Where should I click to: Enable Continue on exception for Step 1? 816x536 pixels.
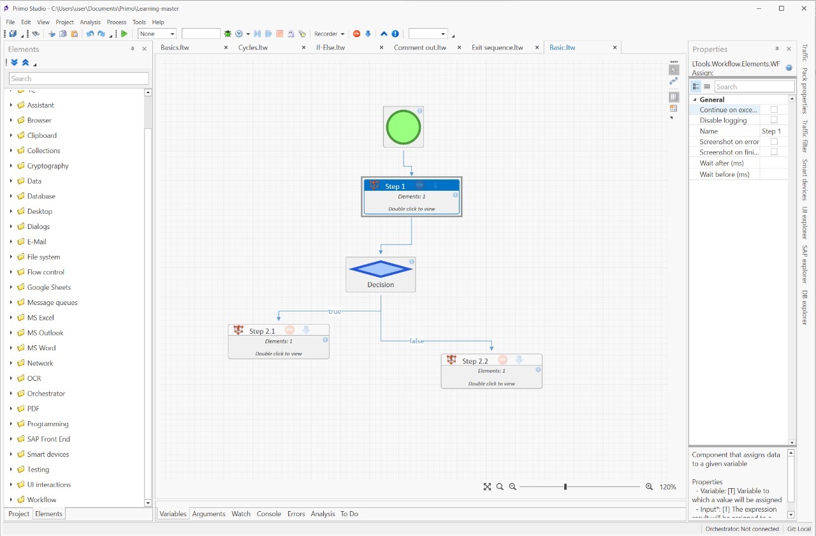pos(773,109)
